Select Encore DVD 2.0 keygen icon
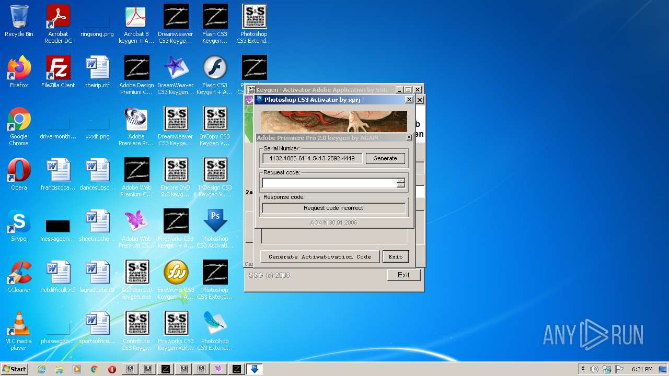The width and height of the screenshot is (669, 376). pos(176,177)
